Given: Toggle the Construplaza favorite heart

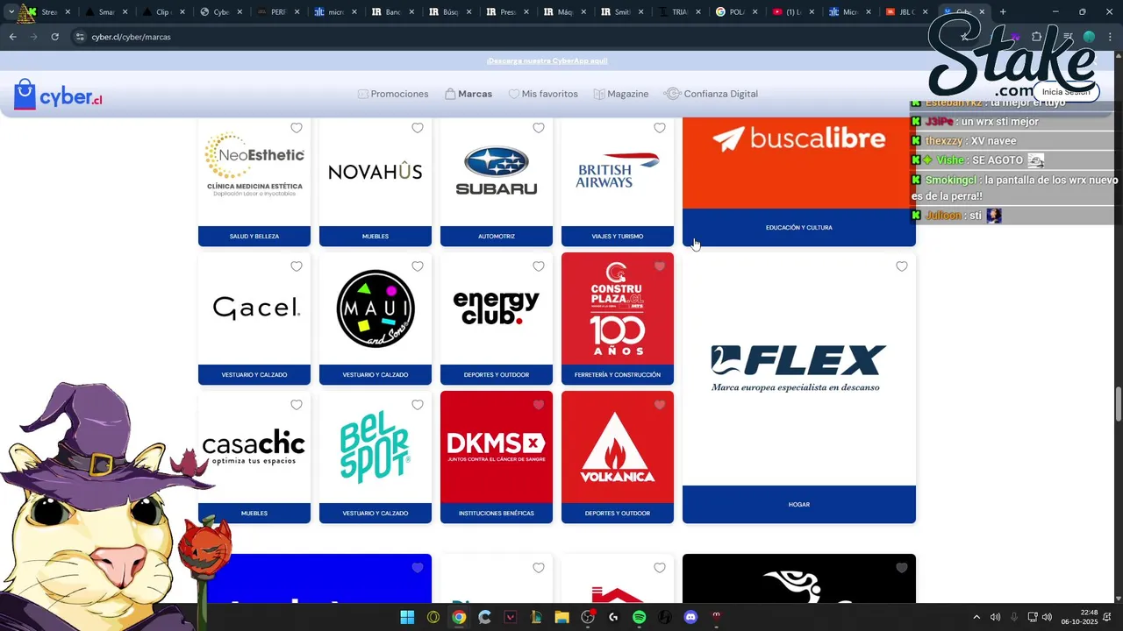Looking at the screenshot, I should pos(660,266).
